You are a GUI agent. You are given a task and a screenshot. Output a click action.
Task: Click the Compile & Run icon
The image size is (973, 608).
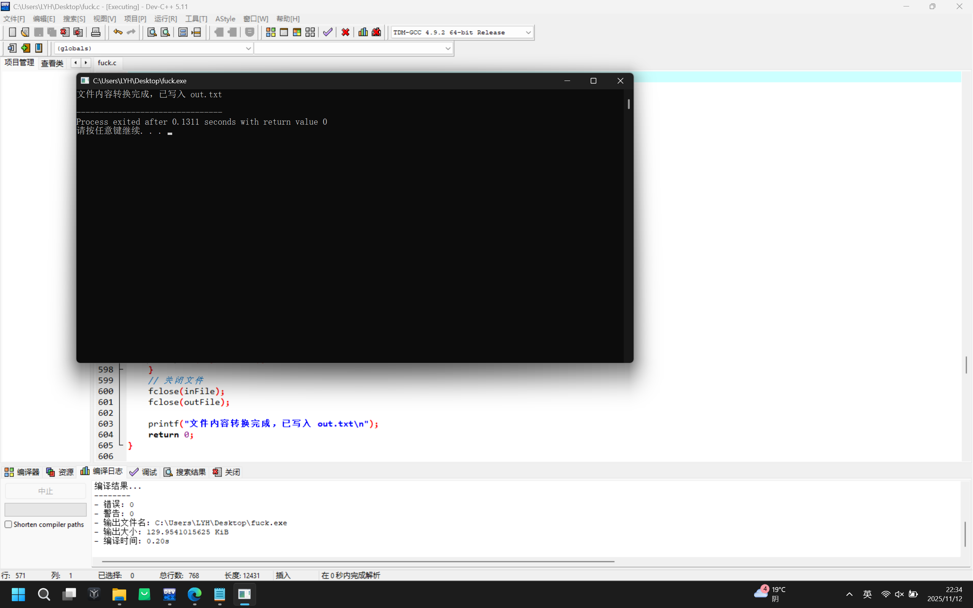297,32
